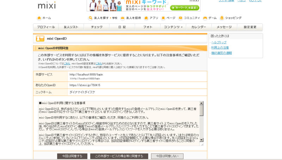Click the terms box scroll-up arrow
This screenshot has height=160, width=282.
click(x=201, y=103)
